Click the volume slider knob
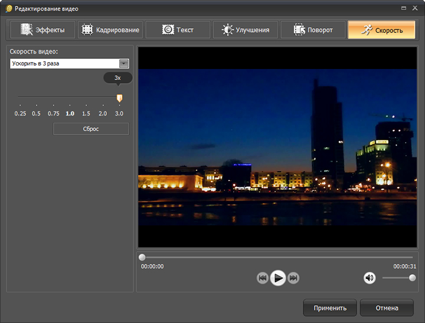 tap(412, 278)
